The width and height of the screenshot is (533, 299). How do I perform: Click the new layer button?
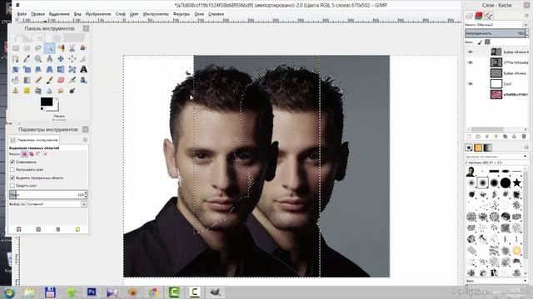point(469,136)
